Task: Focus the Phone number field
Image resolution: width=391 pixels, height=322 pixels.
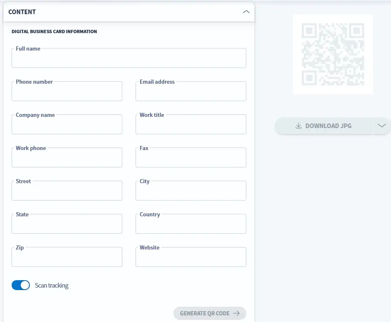Action: [x=67, y=91]
